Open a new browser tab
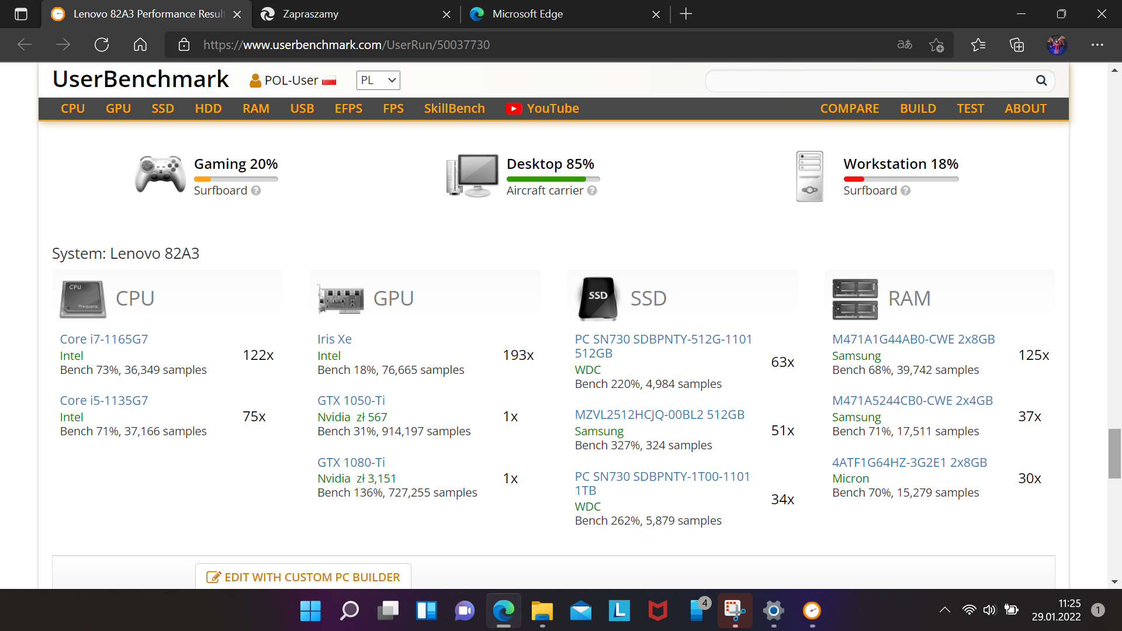This screenshot has height=631, width=1122. 686,14
